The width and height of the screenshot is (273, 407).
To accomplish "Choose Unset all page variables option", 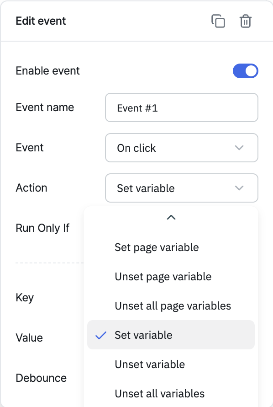I will [x=171, y=306].
